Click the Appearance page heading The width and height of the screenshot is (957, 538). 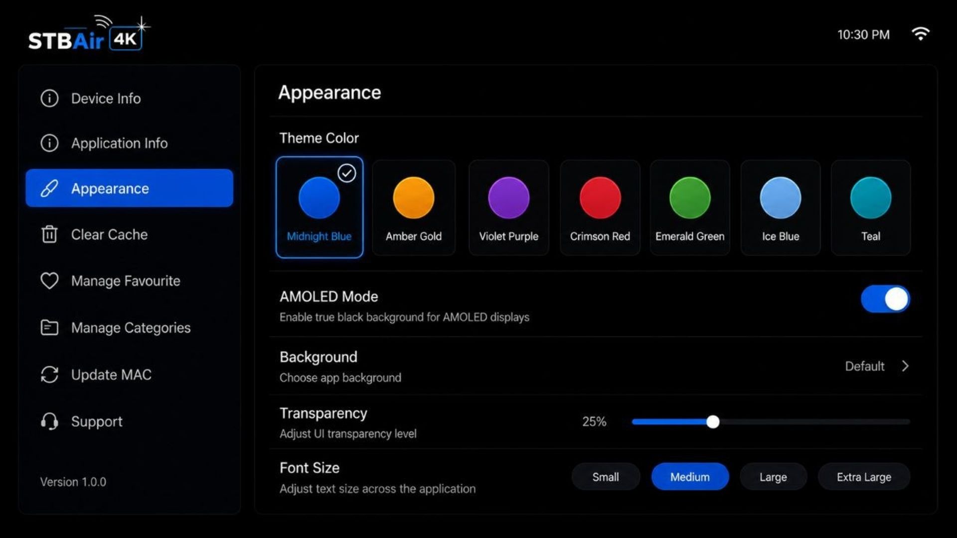click(329, 93)
